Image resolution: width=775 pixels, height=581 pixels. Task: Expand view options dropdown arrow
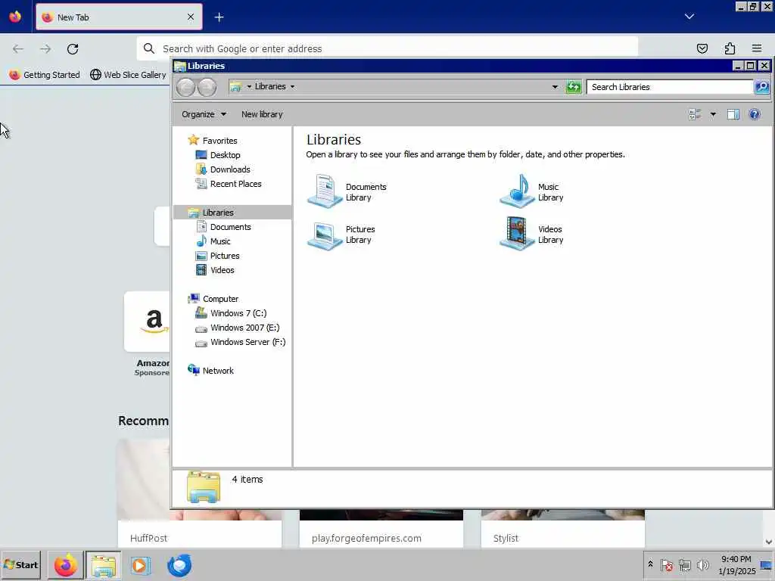[713, 115]
